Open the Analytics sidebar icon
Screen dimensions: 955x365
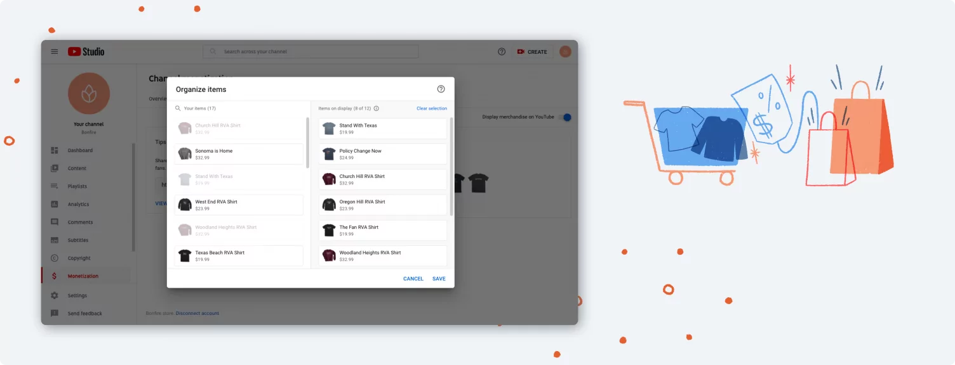tap(55, 204)
